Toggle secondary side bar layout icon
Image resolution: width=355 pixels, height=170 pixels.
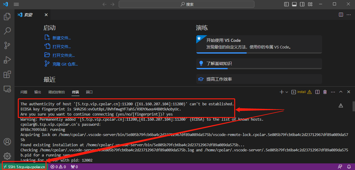[x=302, y=4]
